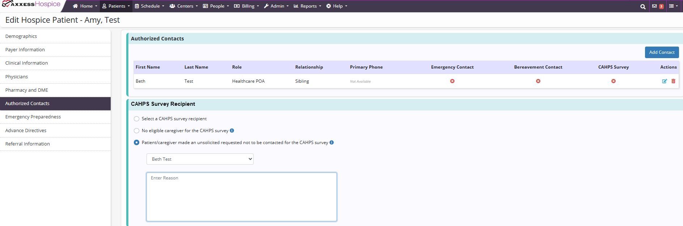Click the info icon beside No eligible caregiver

[x=232, y=131]
